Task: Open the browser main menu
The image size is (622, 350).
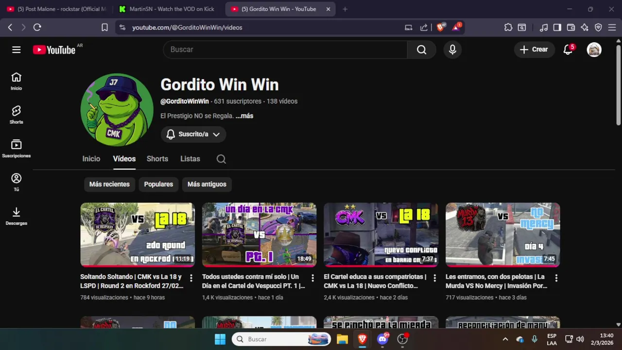Action: pos(612,27)
